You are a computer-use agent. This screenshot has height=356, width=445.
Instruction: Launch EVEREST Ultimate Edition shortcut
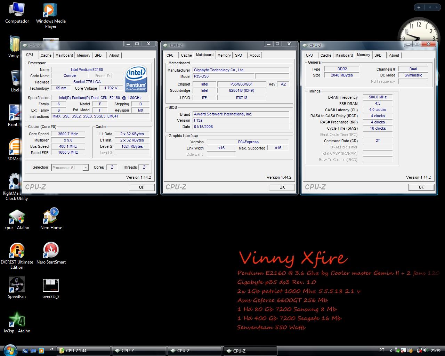17,256
